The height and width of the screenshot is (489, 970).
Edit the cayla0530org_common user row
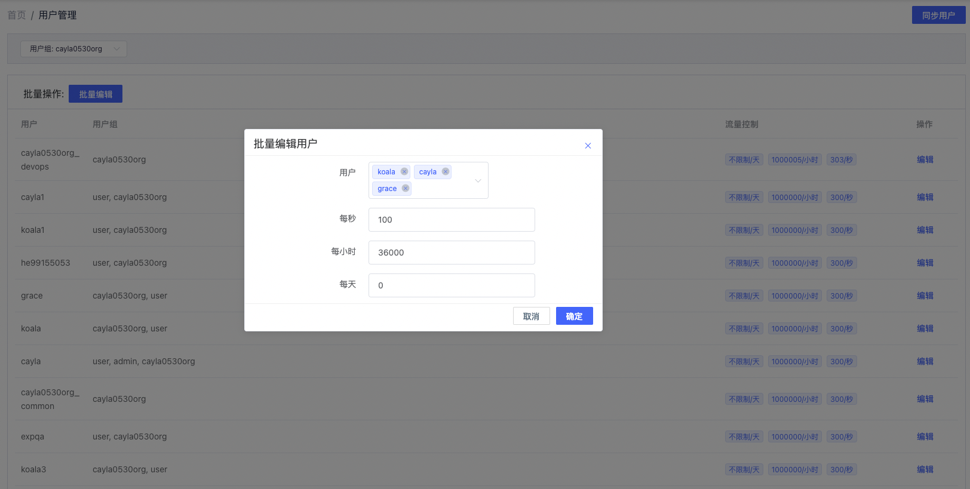pos(925,399)
